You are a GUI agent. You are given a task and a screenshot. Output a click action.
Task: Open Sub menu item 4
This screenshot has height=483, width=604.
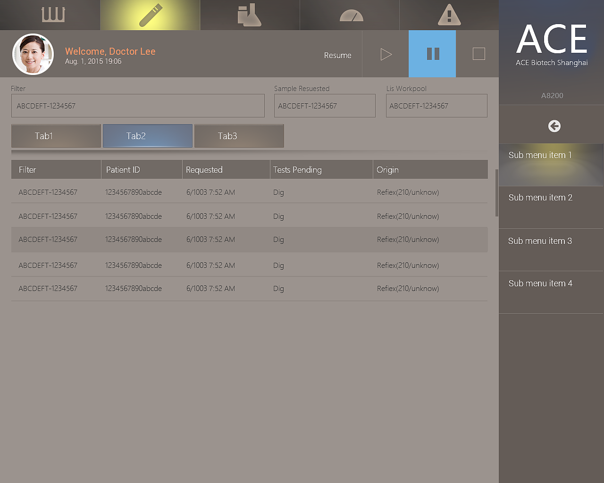(x=551, y=292)
